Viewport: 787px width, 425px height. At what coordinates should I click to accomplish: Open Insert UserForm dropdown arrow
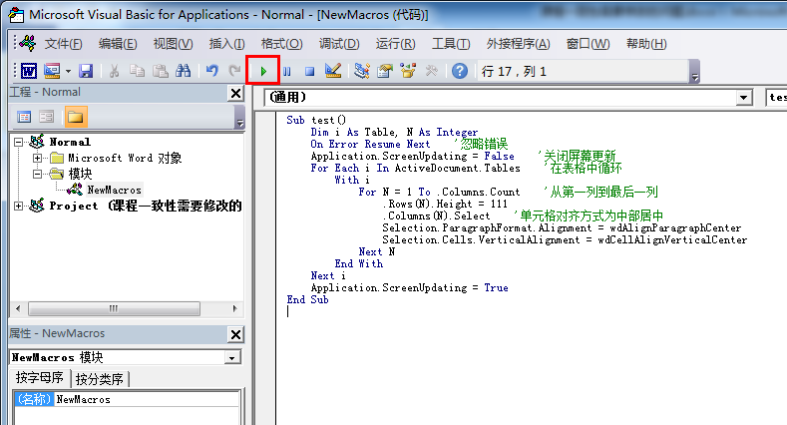(x=68, y=71)
